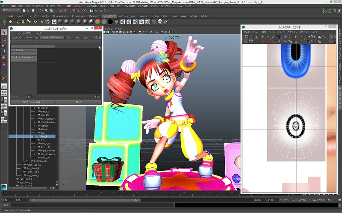Assign the black surface shader circle
The height and width of the screenshot is (213, 342).
pos(110,22)
